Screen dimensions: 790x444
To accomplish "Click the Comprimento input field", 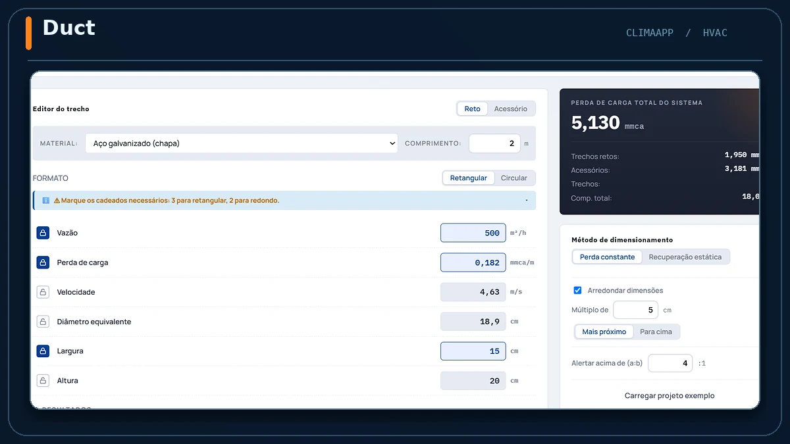I will (494, 143).
